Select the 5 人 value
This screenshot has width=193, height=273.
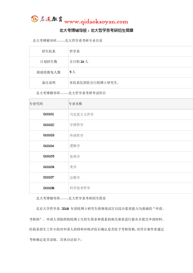[x=72, y=72]
